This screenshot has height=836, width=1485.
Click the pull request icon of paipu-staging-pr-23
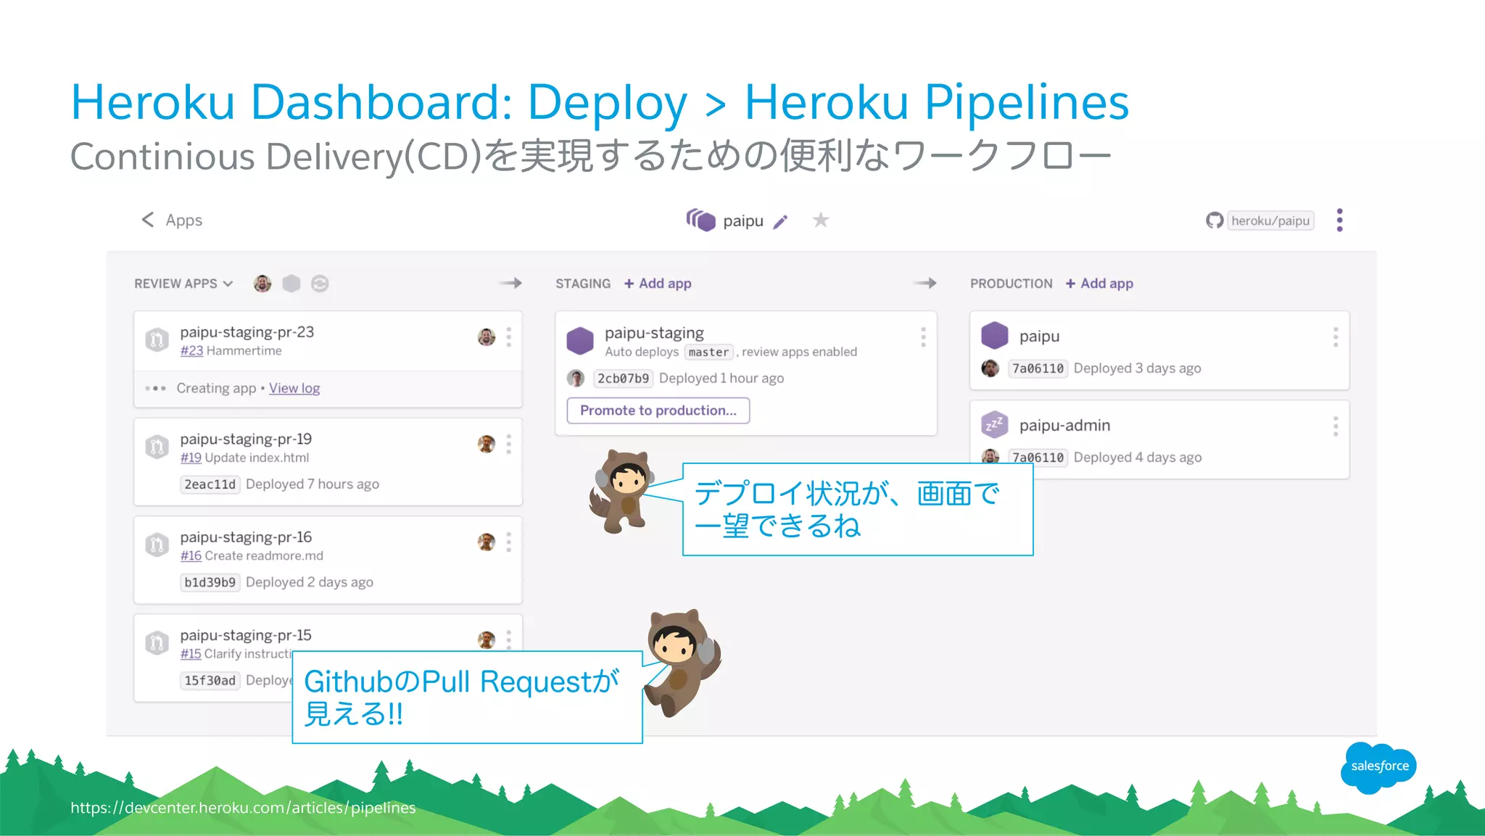[x=157, y=339]
